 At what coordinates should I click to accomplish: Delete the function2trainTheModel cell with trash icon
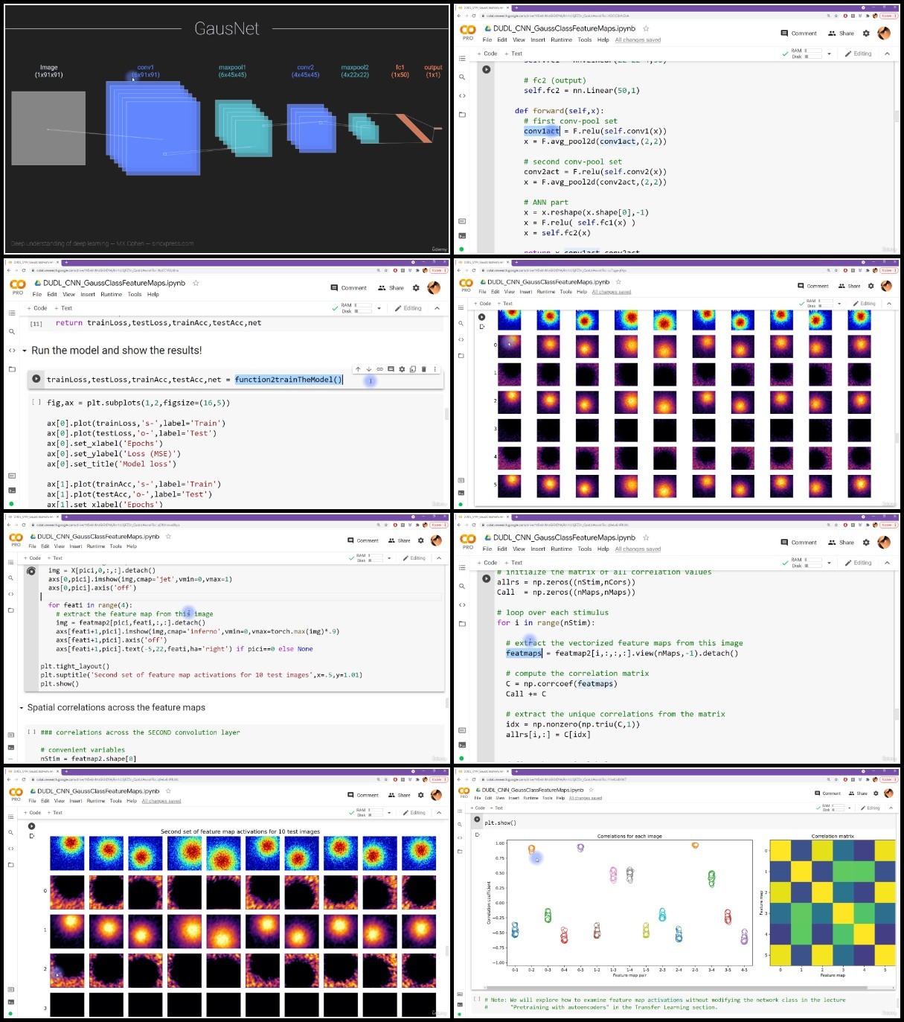(x=424, y=369)
